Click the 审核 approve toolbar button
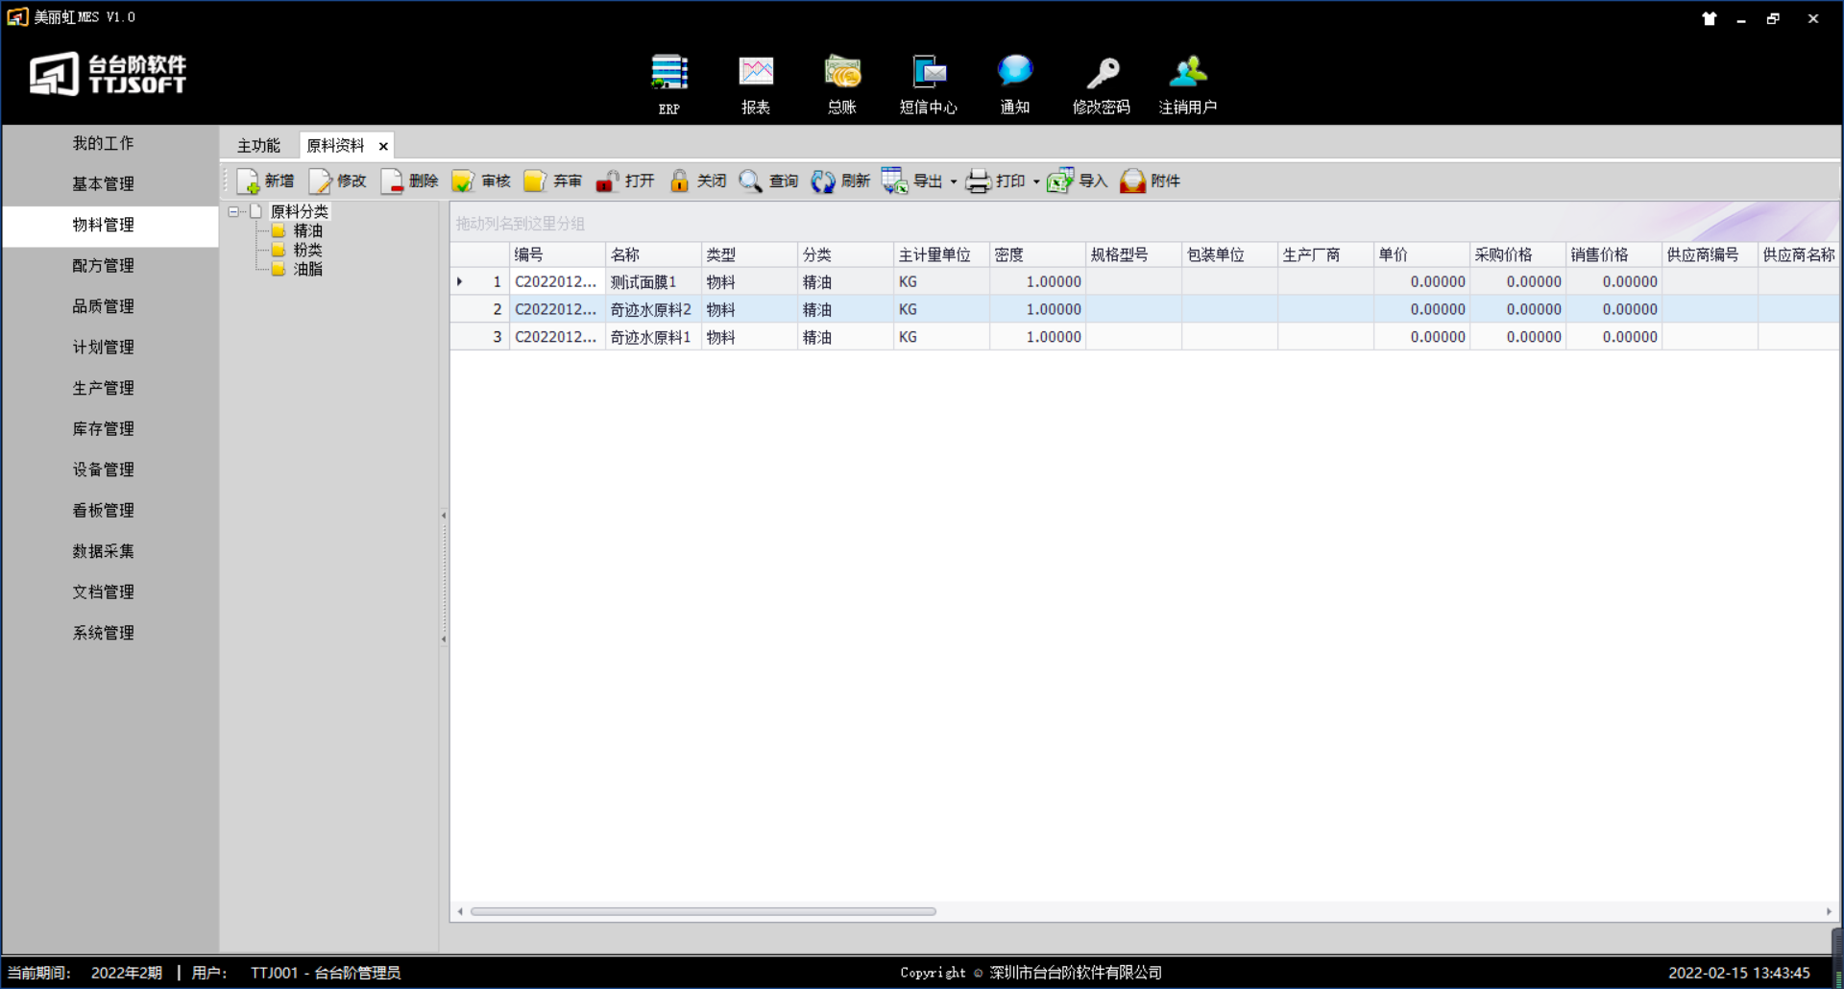Viewport: 1844px width, 989px height. click(482, 181)
